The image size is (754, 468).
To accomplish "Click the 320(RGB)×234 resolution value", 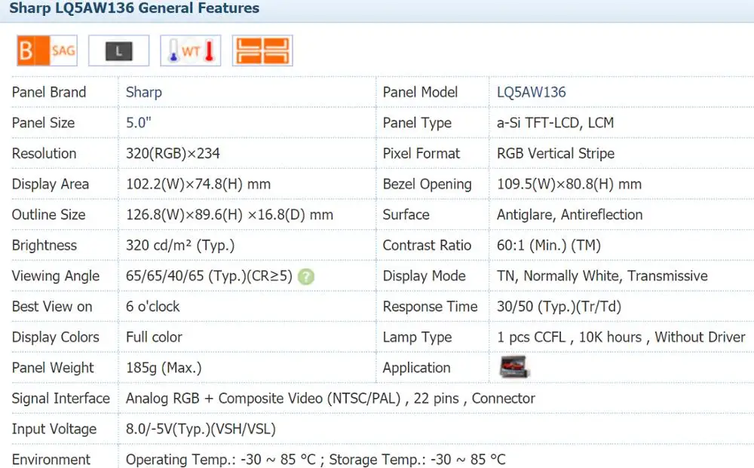I will point(173,154).
